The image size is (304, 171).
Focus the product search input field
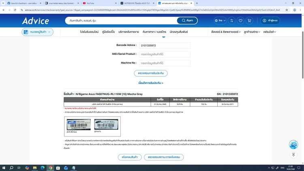pos(121,20)
